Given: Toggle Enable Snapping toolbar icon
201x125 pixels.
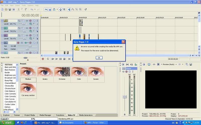Looking at the screenshot, I should tap(46, 9).
